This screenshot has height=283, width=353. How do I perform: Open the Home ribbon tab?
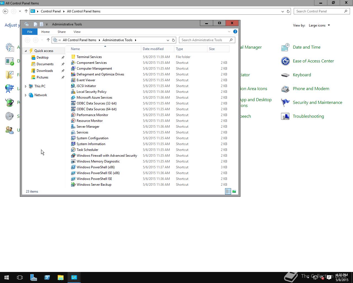tap(46, 32)
